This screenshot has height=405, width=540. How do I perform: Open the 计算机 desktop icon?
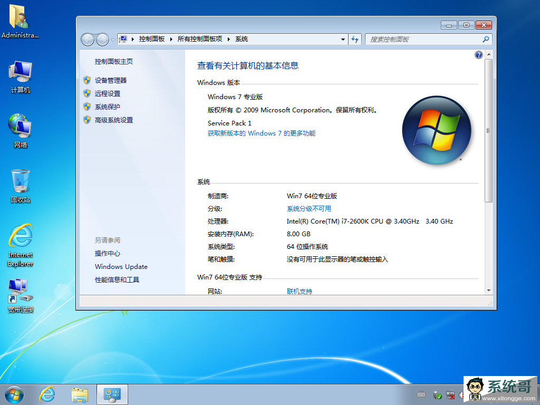(21, 76)
